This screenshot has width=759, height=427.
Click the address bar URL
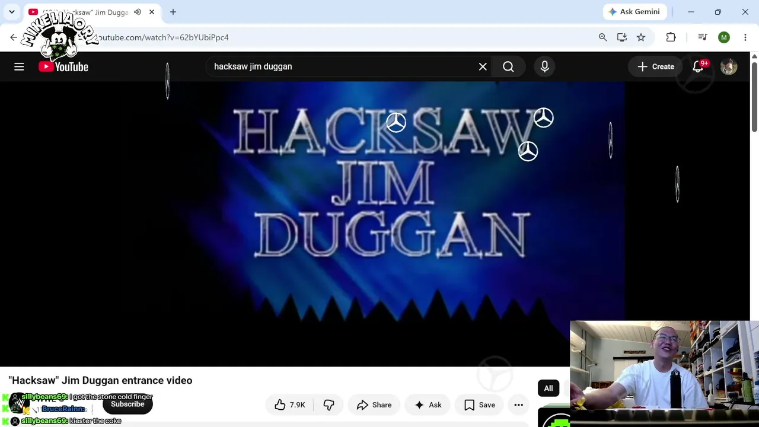163,37
